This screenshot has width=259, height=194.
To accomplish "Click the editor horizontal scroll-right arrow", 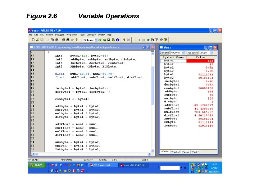I will coord(149,154).
